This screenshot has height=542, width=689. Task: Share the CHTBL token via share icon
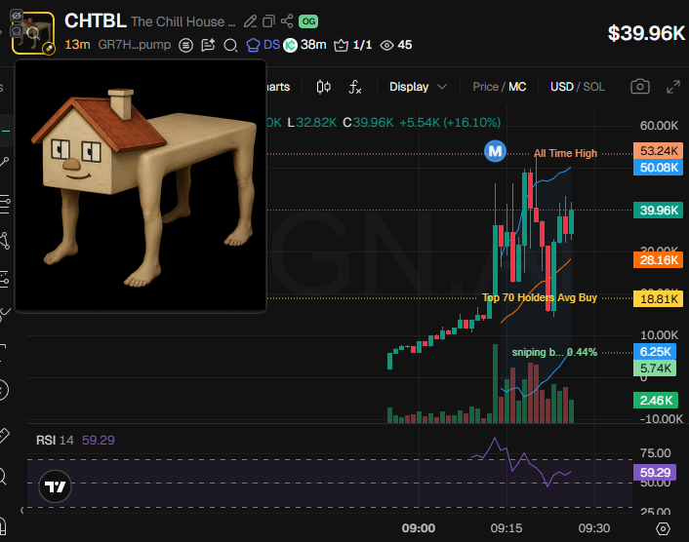tap(287, 21)
